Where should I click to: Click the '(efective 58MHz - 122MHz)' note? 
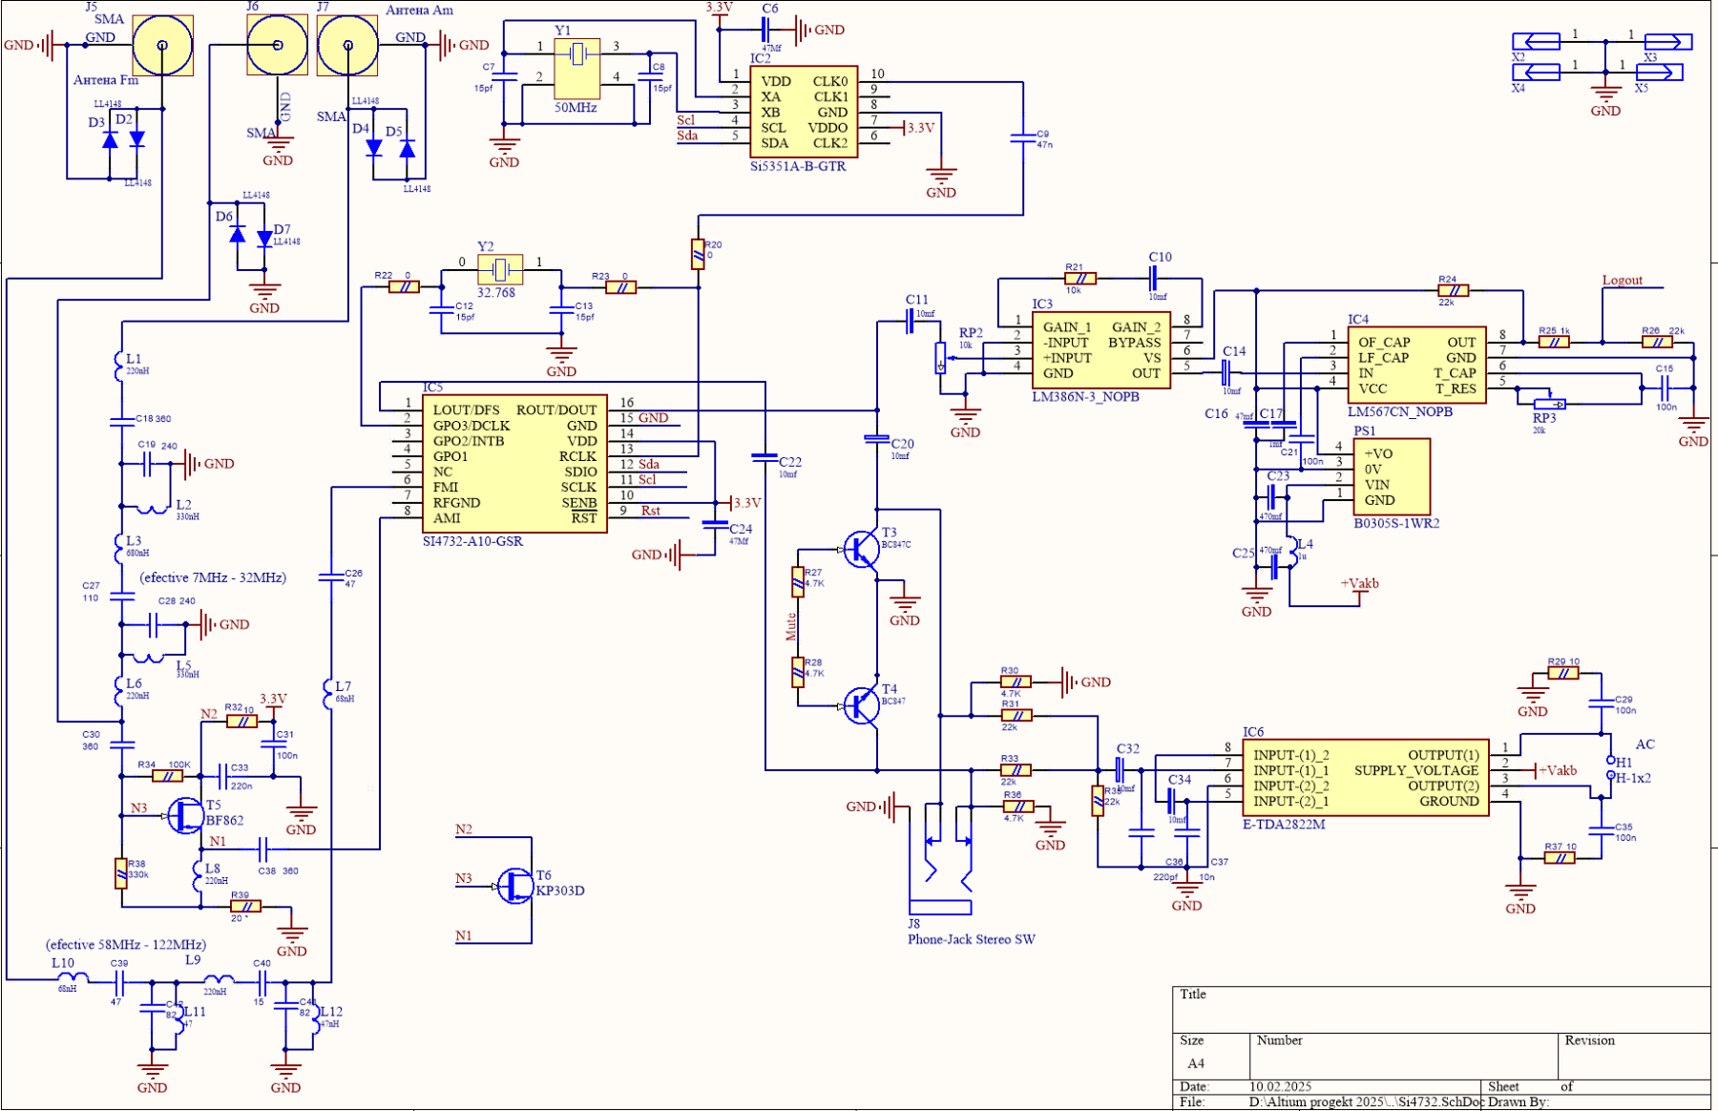click(126, 944)
